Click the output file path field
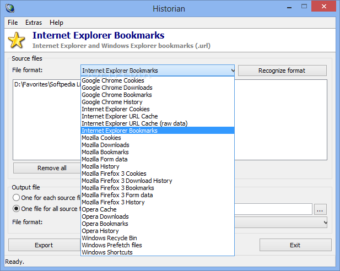This screenshot has height=271, width=340. point(273,209)
